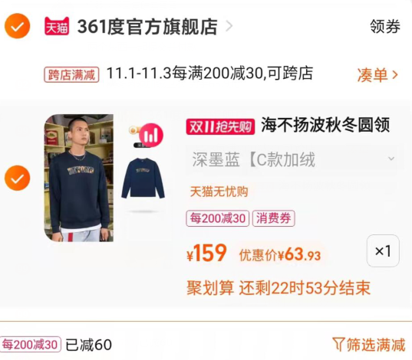This screenshot has width=412, height=360.
Task: Open the 筛选满减 filter option
Action: (369, 344)
